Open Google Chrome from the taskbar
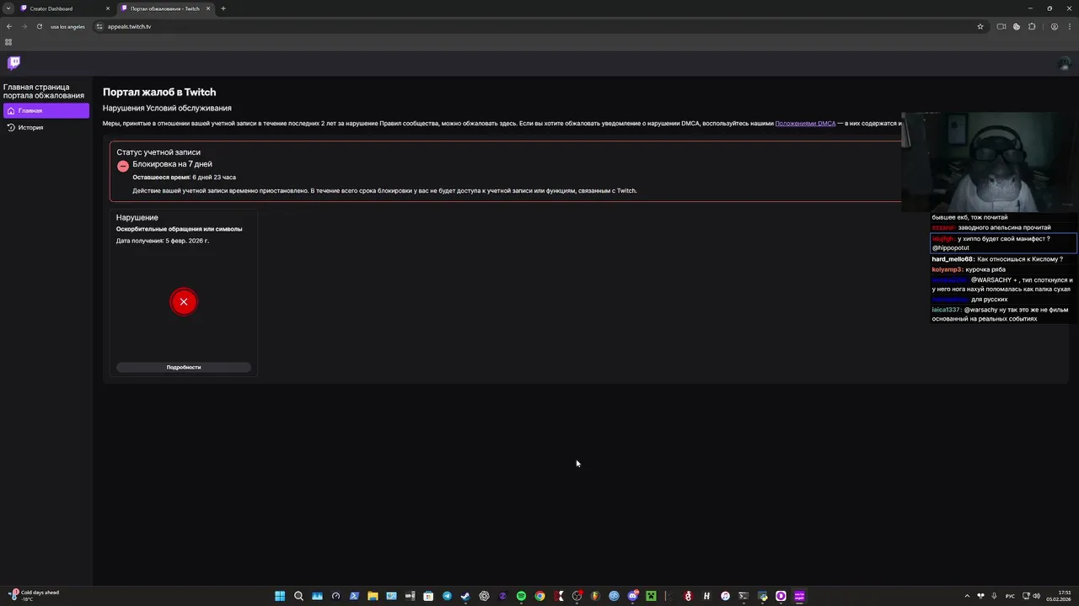1079x606 pixels. click(x=539, y=596)
